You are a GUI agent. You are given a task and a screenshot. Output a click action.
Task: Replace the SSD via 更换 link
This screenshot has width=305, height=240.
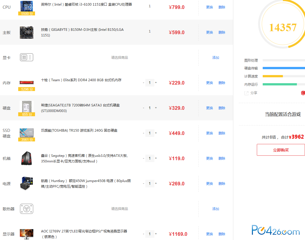(x=209, y=133)
